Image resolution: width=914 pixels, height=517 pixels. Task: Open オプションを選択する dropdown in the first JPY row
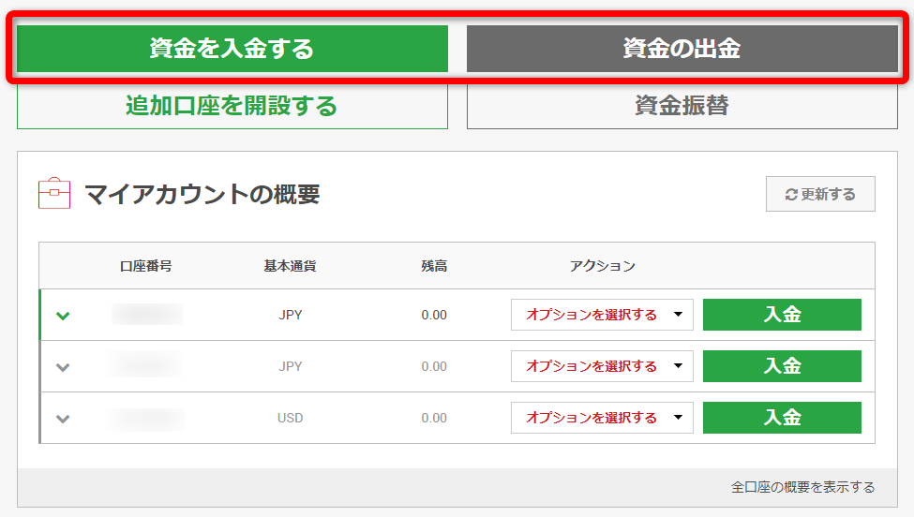[602, 315]
